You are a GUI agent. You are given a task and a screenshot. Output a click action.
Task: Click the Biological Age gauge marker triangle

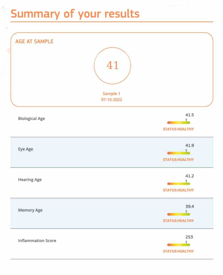(186, 120)
